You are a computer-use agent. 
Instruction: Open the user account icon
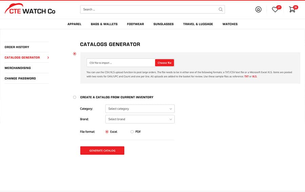[258, 9]
